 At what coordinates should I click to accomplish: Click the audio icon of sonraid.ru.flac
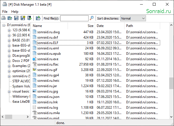click(x=35, y=64)
